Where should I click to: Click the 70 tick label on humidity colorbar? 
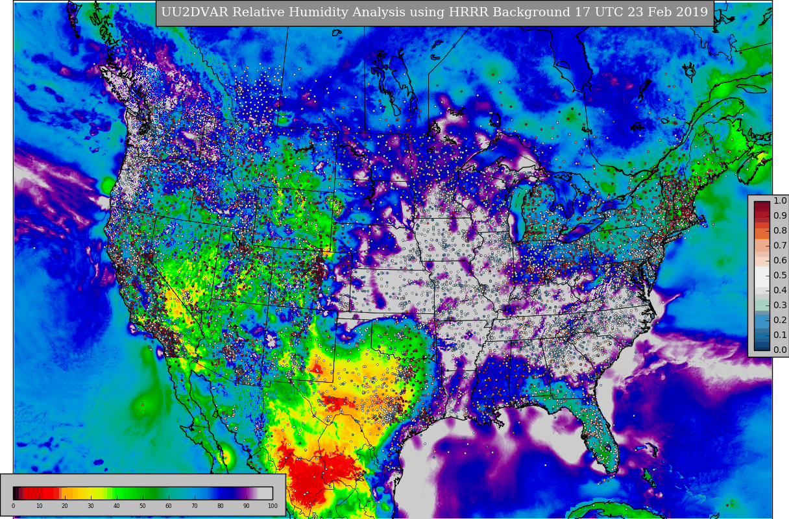[x=195, y=506]
